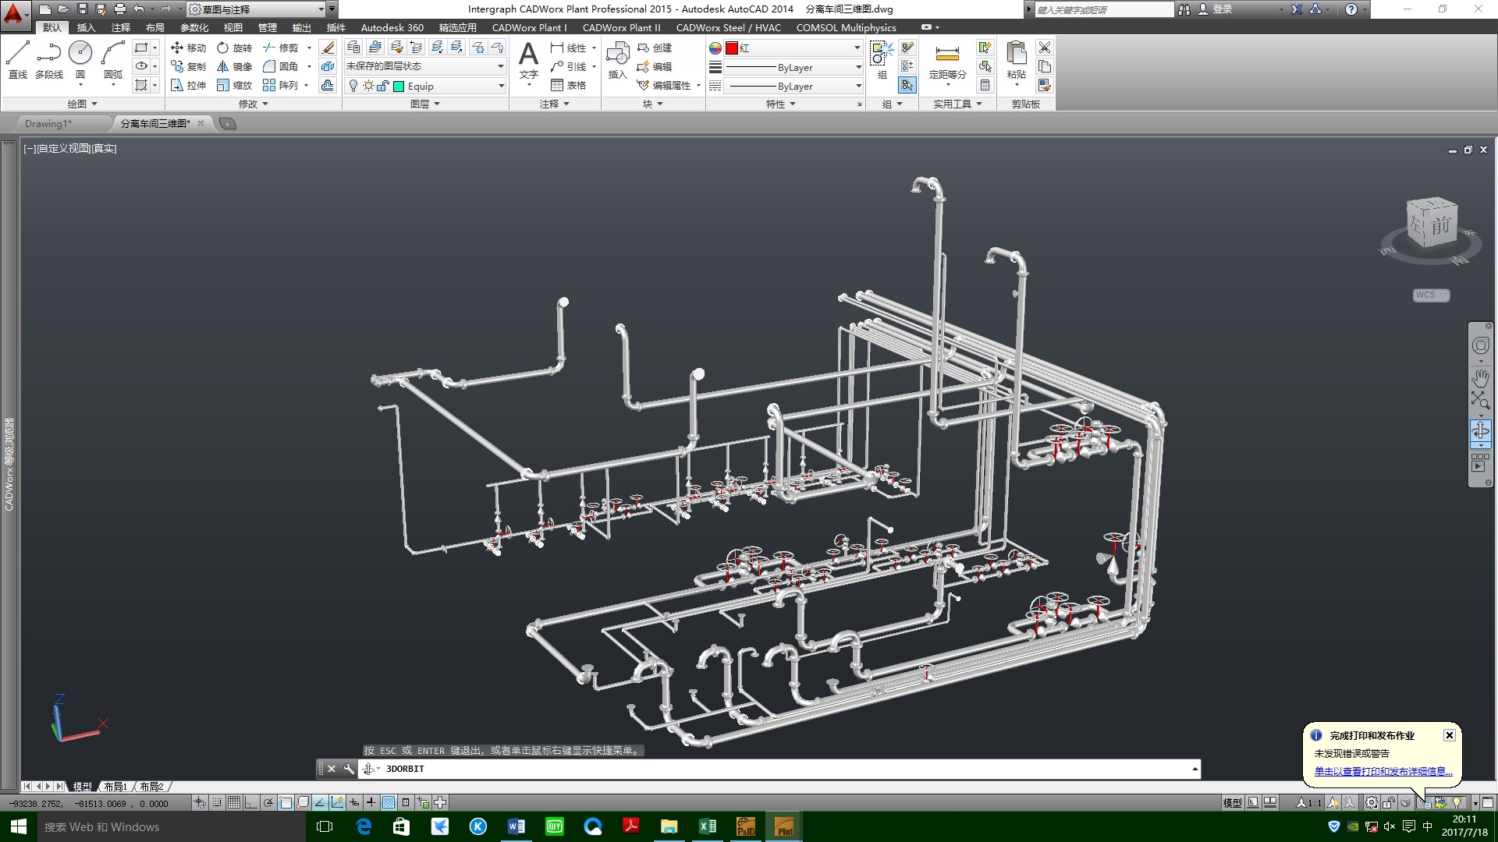1498x842 pixels.
Task: Open the CADWorx Plant I ribbon tab
Action: click(x=529, y=27)
